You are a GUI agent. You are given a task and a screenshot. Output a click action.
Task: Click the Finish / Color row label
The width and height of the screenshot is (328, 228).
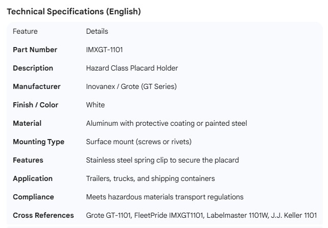coord(35,105)
